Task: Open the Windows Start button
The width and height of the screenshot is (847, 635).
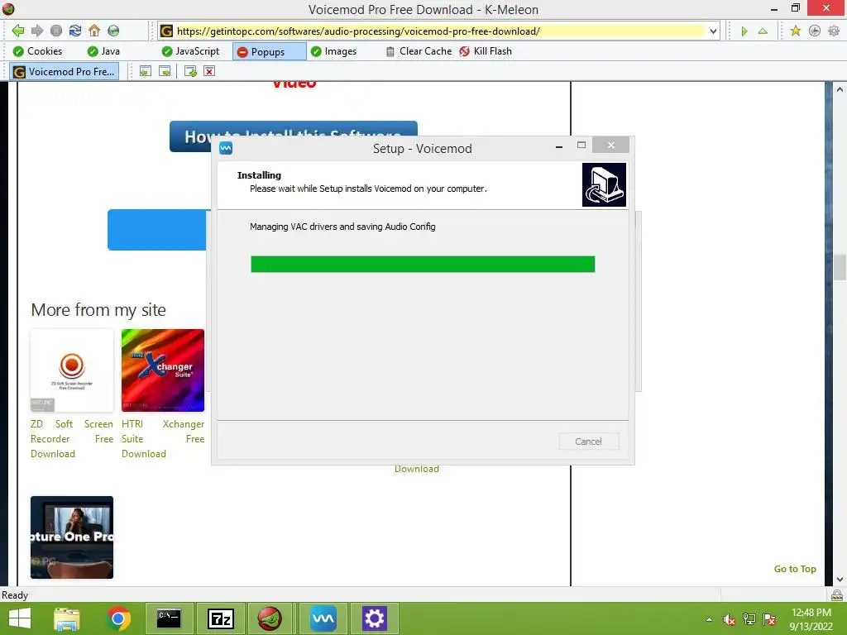Action: tap(20, 618)
